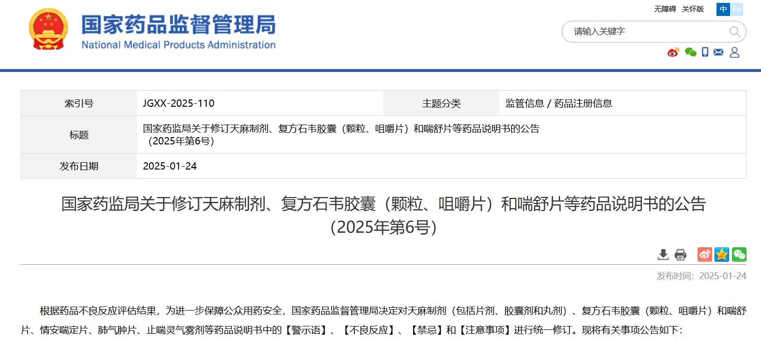Click the national emblem logo

click(48, 29)
